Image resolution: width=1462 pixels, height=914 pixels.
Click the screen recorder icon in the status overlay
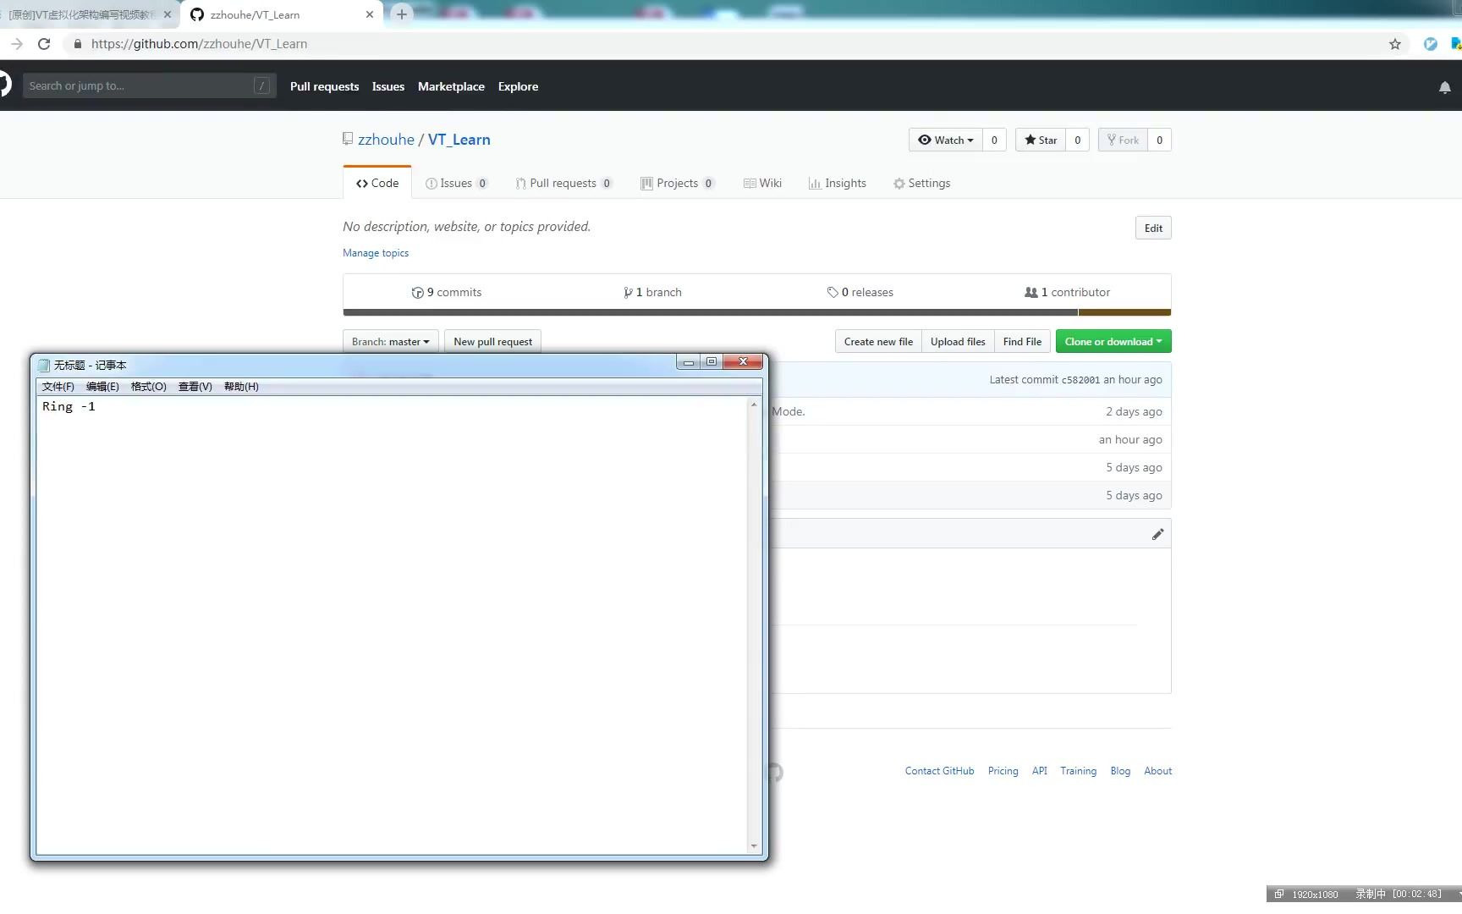pyautogui.click(x=1278, y=894)
